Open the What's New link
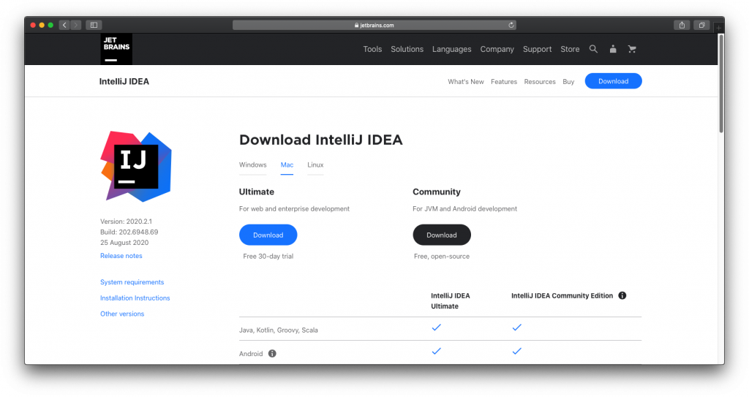The width and height of the screenshot is (749, 397). tap(466, 82)
